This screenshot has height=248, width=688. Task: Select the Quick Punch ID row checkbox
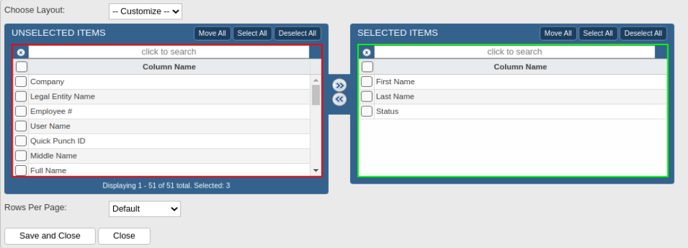point(21,141)
